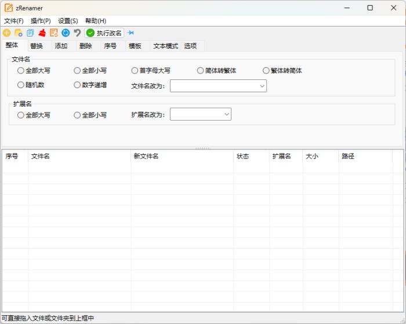The height and width of the screenshot is (324, 406).
Task: Switch to the 删除 tab
Action: [x=86, y=46]
